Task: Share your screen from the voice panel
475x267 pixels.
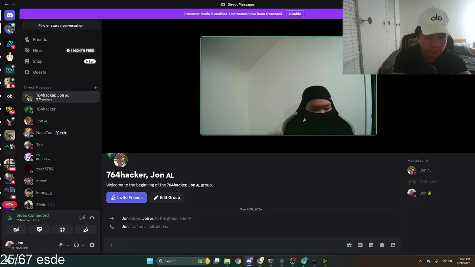Action: [39, 230]
